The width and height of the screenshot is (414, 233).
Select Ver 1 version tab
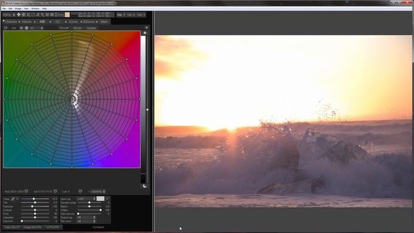121,14
